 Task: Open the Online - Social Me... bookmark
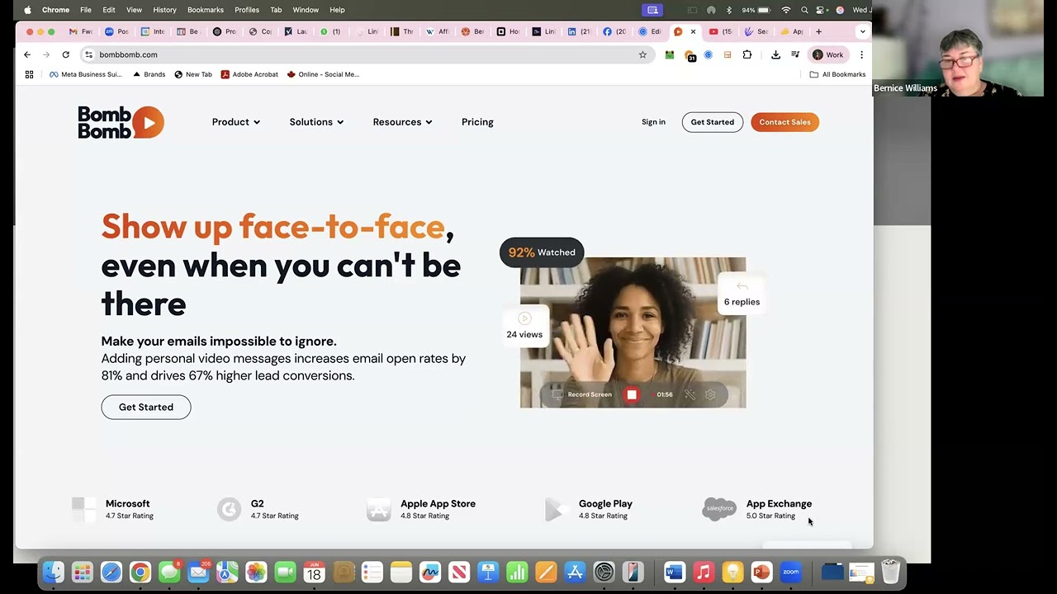tap(323, 74)
